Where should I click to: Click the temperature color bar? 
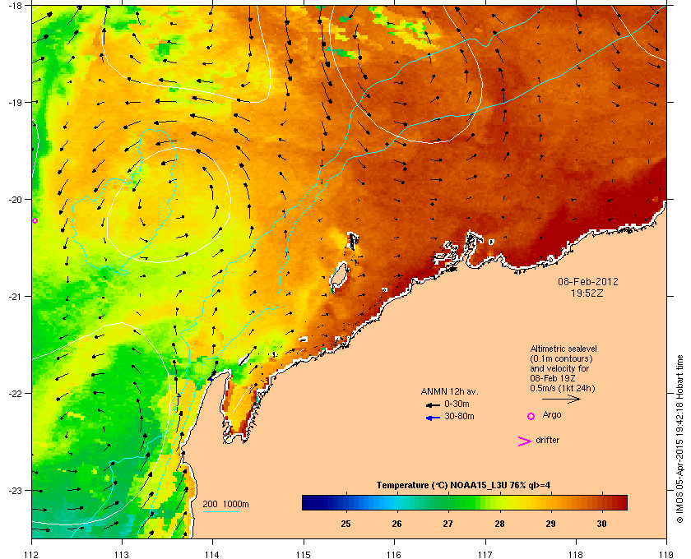pyautogui.click(x=465, y=502)
